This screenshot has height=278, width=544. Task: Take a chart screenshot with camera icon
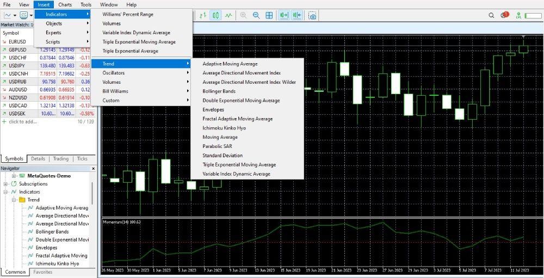(x=312, y=16)
